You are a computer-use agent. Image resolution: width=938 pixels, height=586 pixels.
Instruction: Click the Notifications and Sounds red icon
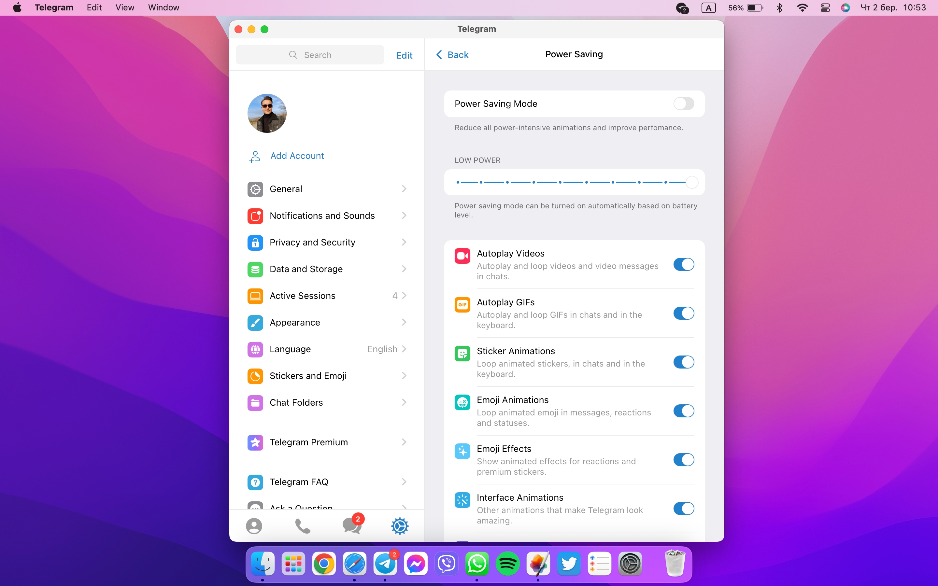tap(255, 216)
